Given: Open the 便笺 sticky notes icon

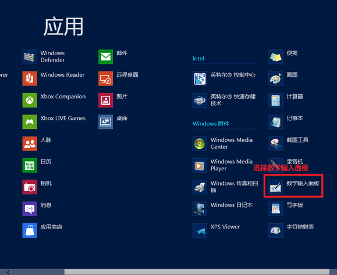Looking at the screenshot, I should click(276, 56).
